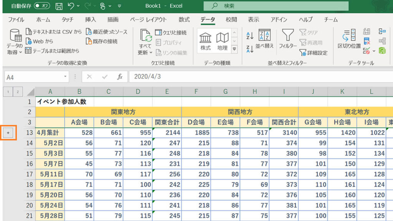Open the ファイル tab
The image size is (393, 221).
(x=16, y=20)
